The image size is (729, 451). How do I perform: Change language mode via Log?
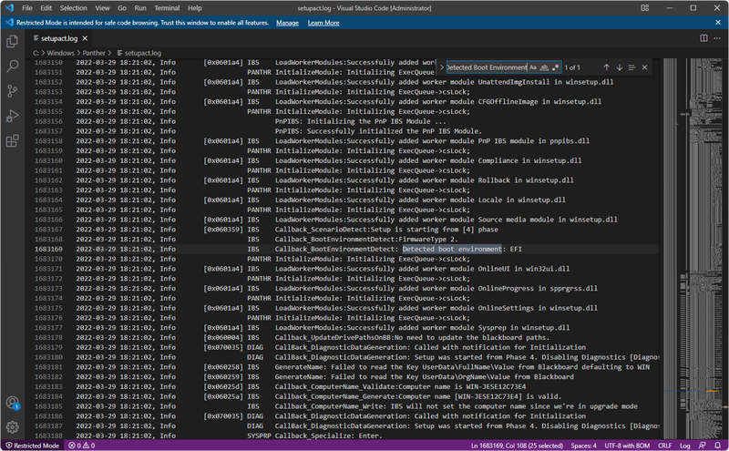(x=685, y=446)
